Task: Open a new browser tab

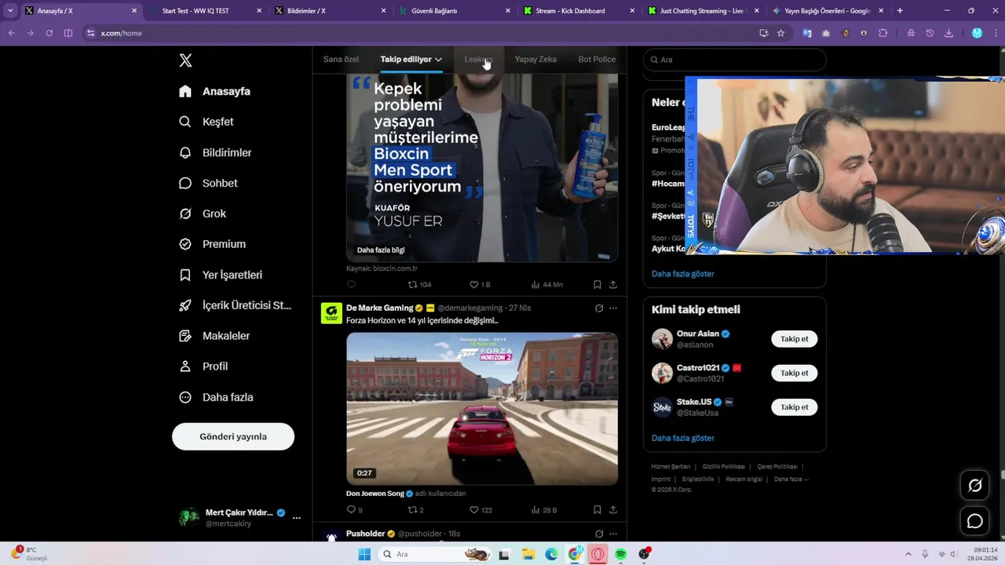Action: coord(900,11)
